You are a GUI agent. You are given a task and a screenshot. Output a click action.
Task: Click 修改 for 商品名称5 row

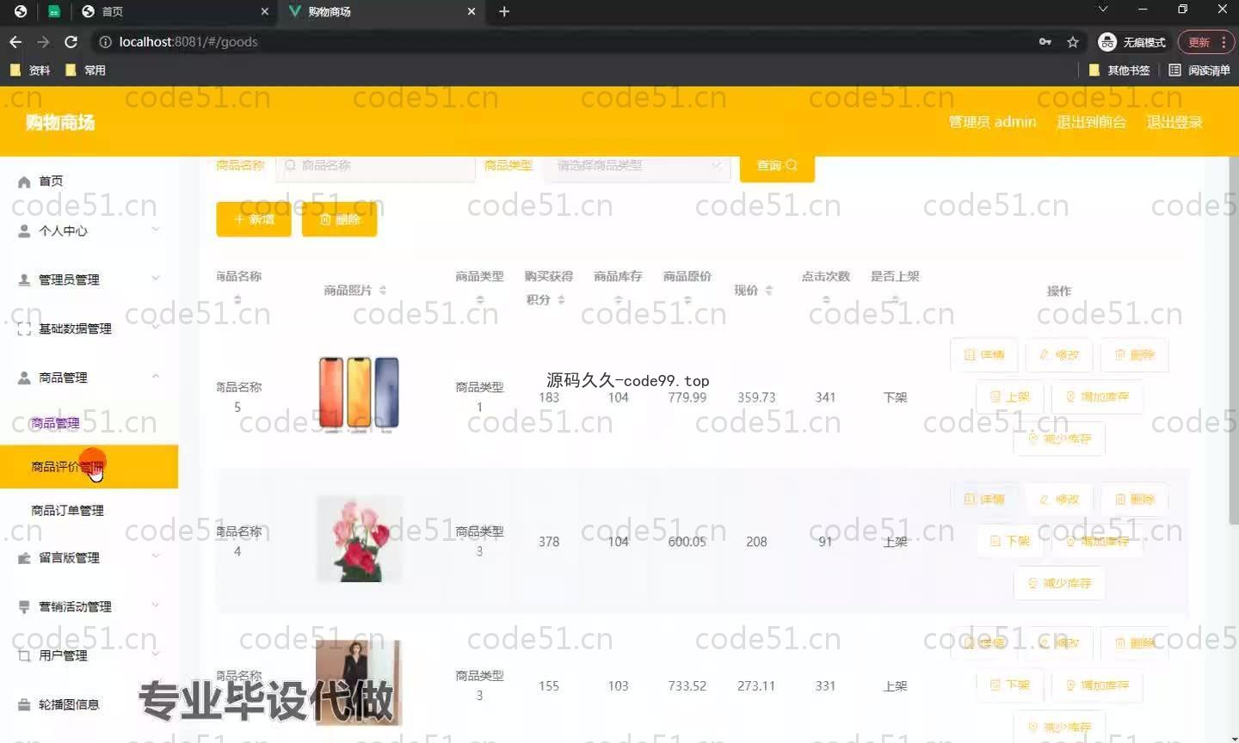pos(1058,354)
